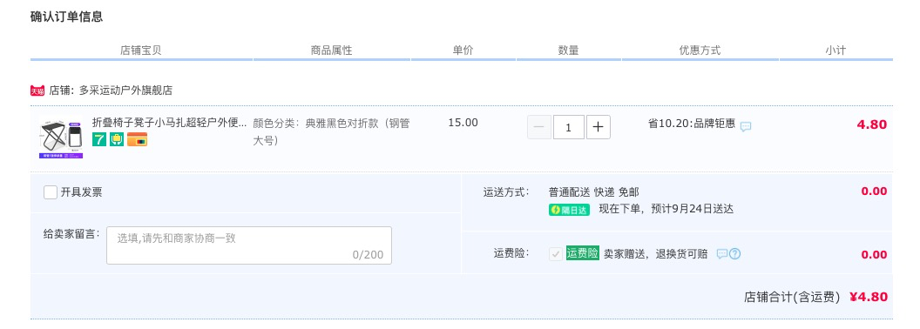Click the 卖家赠送,退换货可赔 text

(655, 254)
